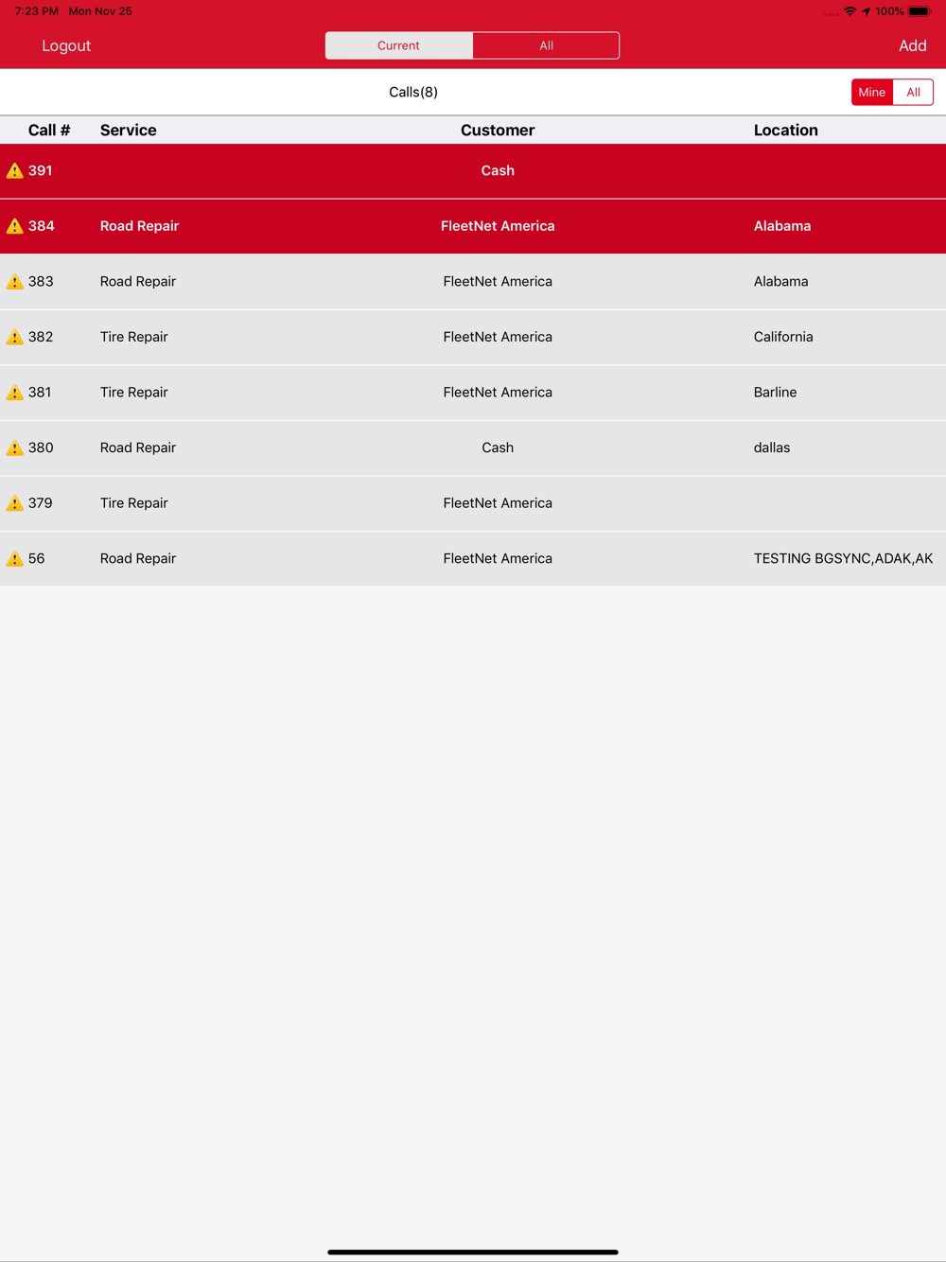Select Road Repair service on call 56

click(138, 559)
